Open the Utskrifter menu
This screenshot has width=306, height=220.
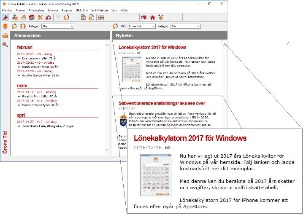coord(82,11)
